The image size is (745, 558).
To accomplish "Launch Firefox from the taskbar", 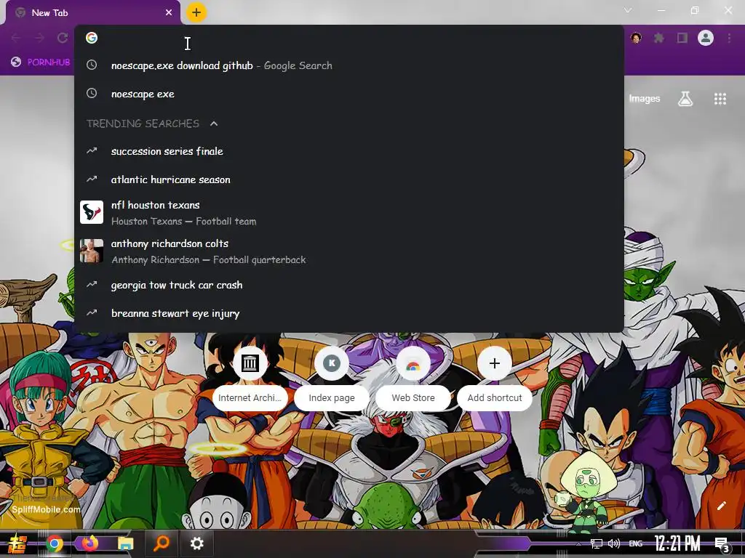I will [x=89, y=543].
